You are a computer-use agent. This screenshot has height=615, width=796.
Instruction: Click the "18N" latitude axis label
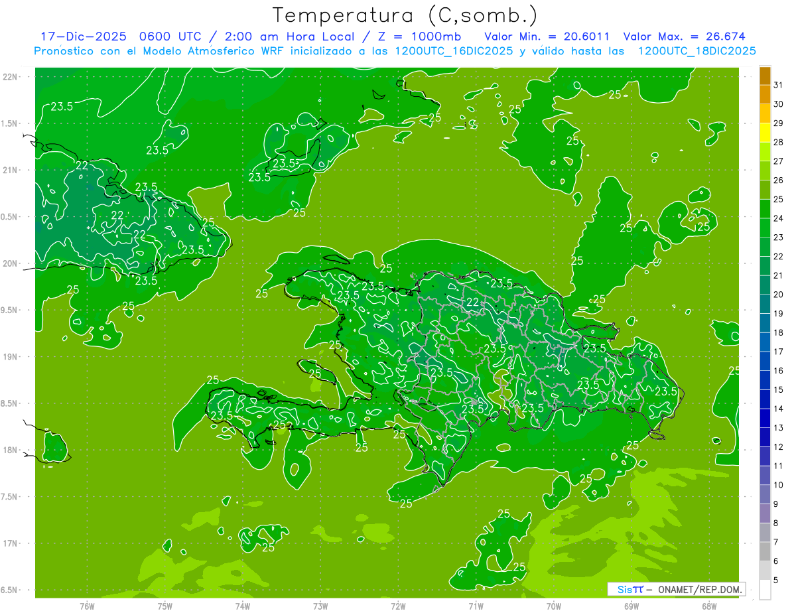point(11,450)
